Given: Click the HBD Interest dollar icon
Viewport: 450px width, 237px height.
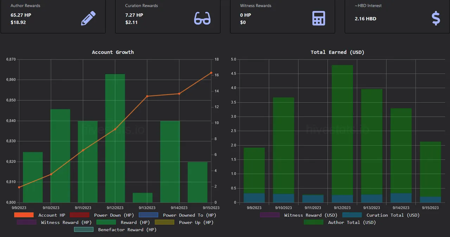Looking at the screenshot, I should [x=436, y=18].
